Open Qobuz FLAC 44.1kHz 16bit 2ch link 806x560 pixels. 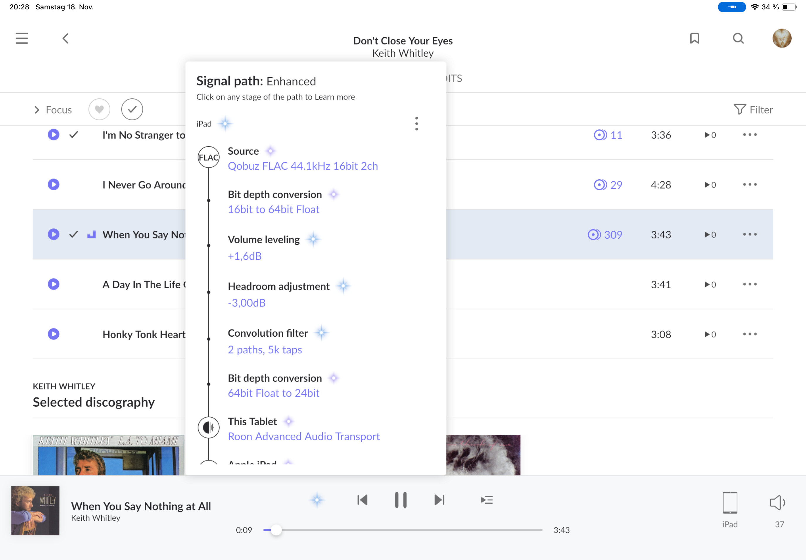click(x=303, y=166)
